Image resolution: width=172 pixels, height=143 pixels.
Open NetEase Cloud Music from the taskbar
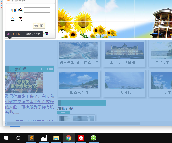(81, 138)
